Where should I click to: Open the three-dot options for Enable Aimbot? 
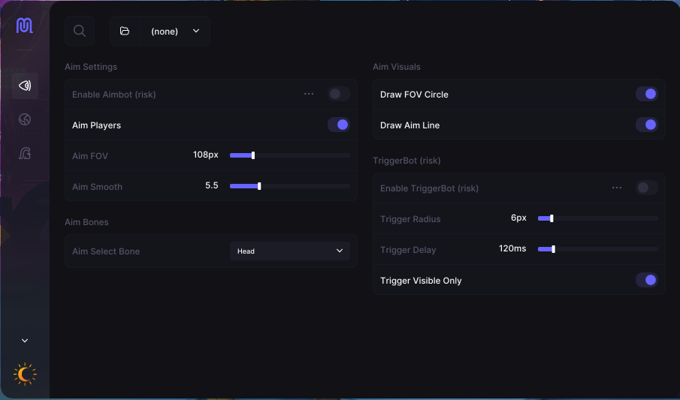point(309,94)
